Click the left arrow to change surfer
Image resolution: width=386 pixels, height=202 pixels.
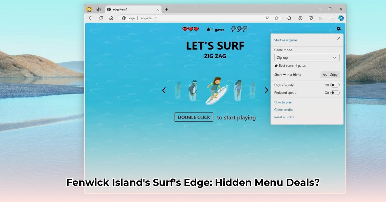coord(164,90)
